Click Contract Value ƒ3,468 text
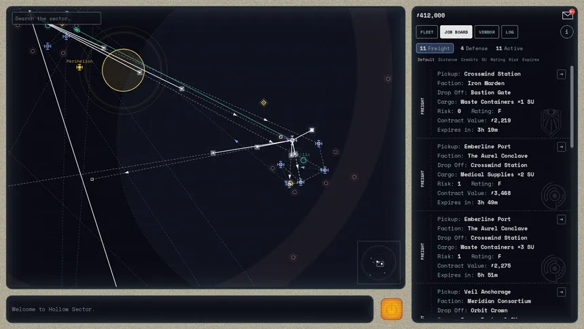This screenshot has height=329, width=584. tap(474, 193)
